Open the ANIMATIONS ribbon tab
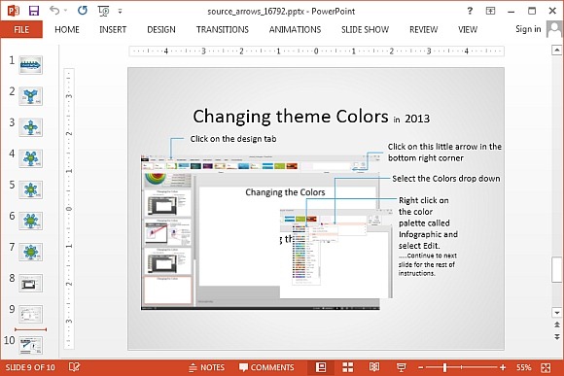Viewport: 564px width, 376px height. pyautogui.click(x=295, y=29)
